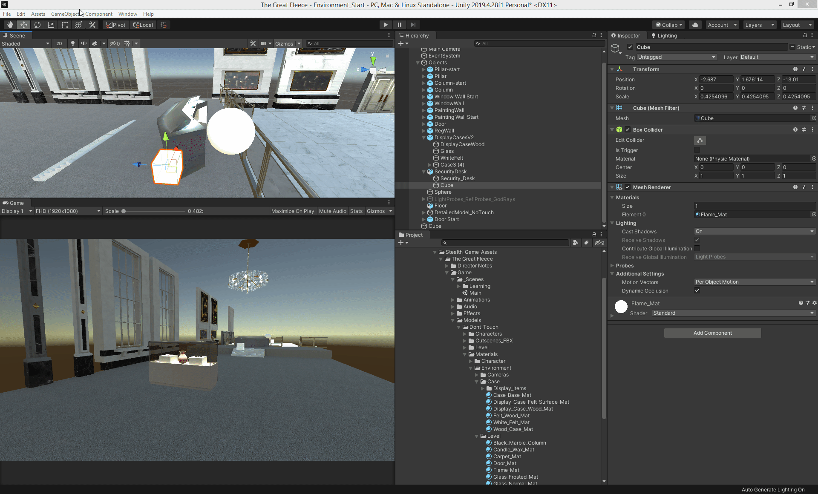Open custom editor tools icon
This screenshot has height=494, width=818.
(92, 25)
